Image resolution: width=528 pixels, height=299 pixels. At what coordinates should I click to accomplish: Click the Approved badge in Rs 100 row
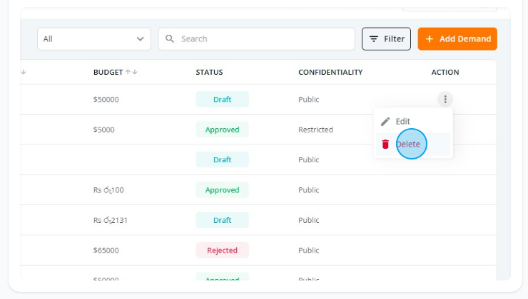222,190
